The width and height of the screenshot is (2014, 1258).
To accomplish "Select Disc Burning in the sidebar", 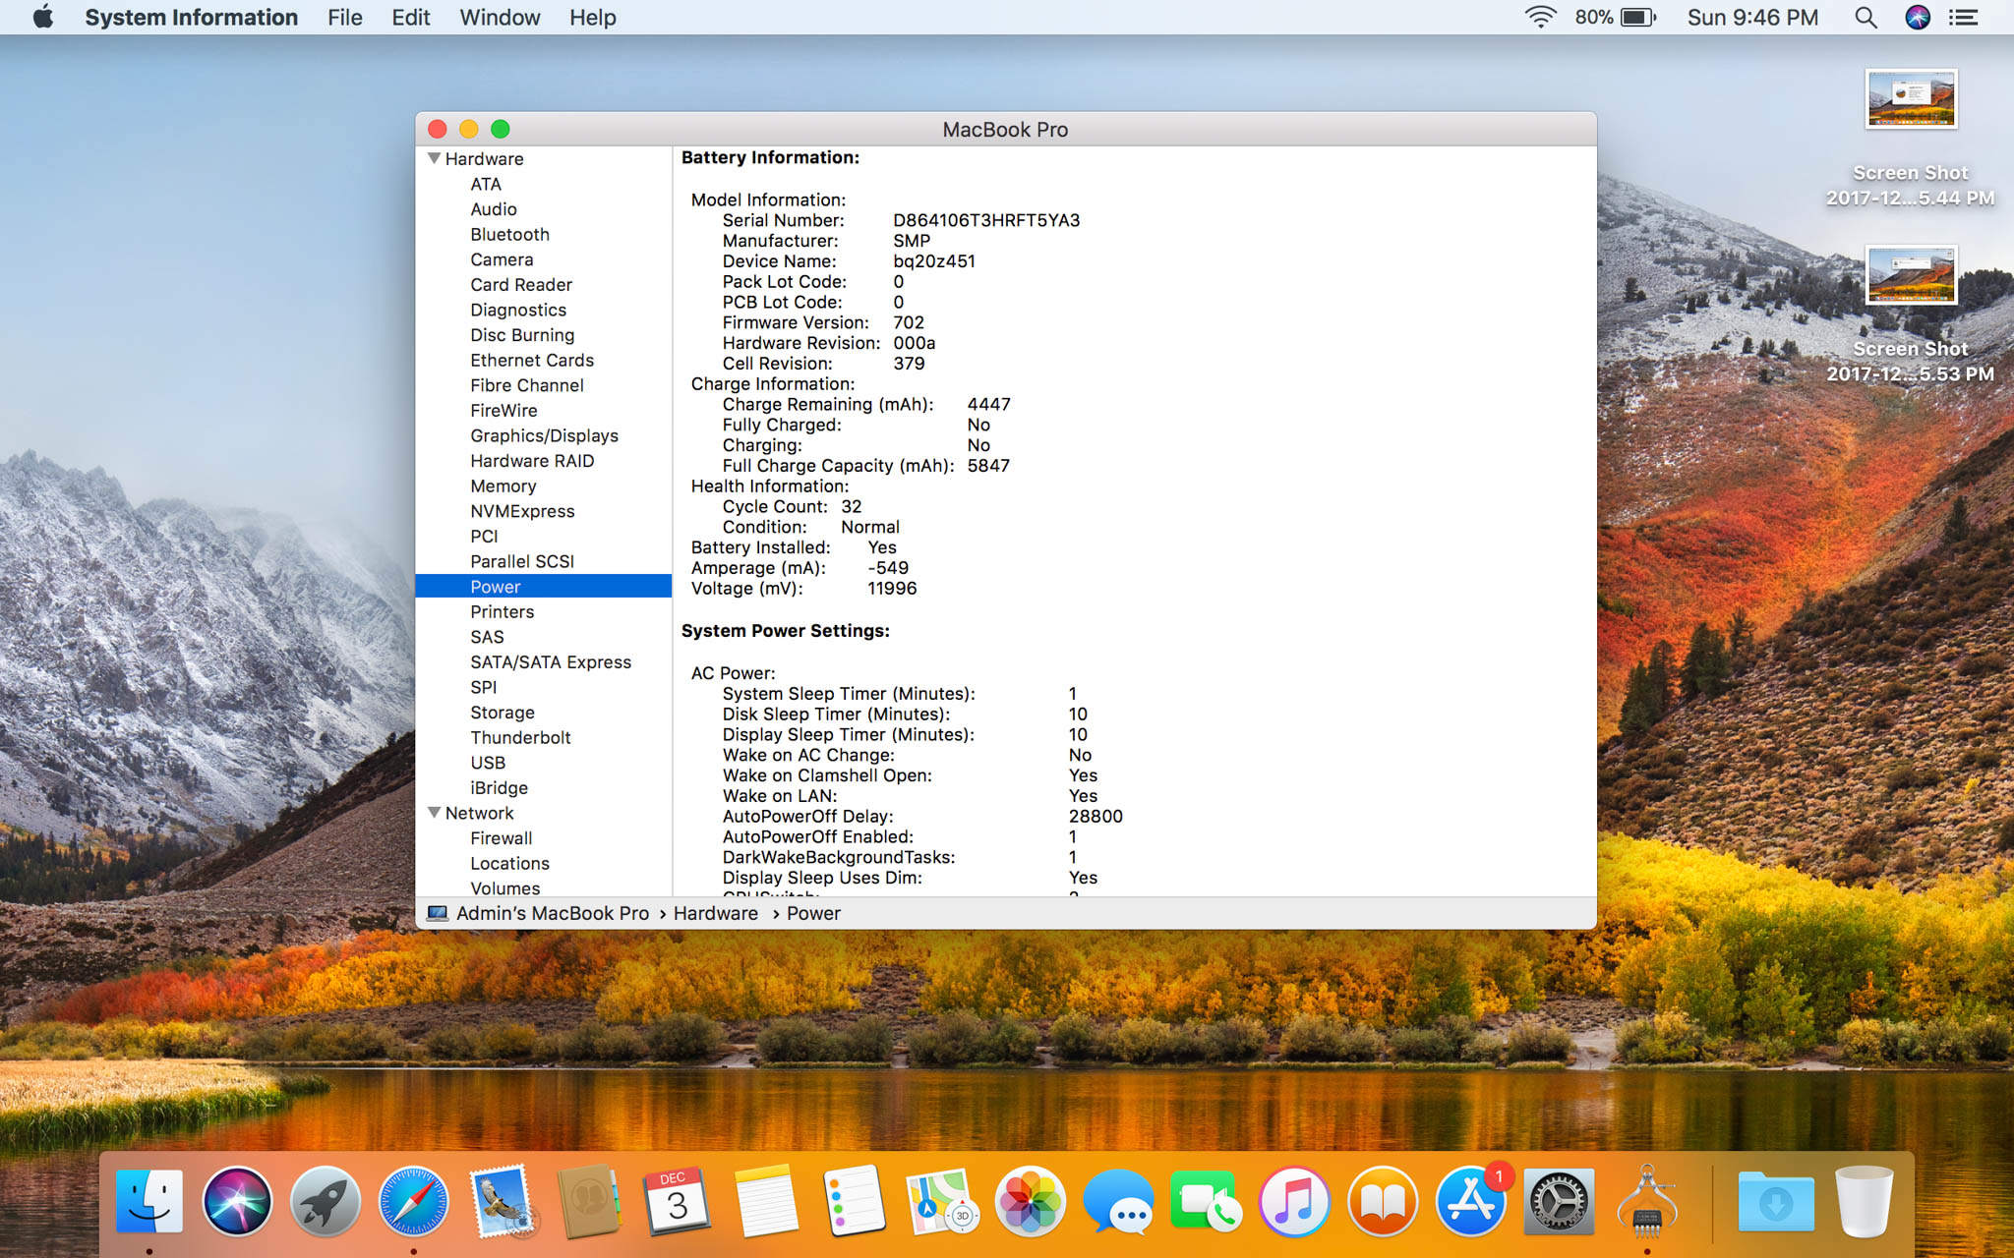I will pos(522,335).
